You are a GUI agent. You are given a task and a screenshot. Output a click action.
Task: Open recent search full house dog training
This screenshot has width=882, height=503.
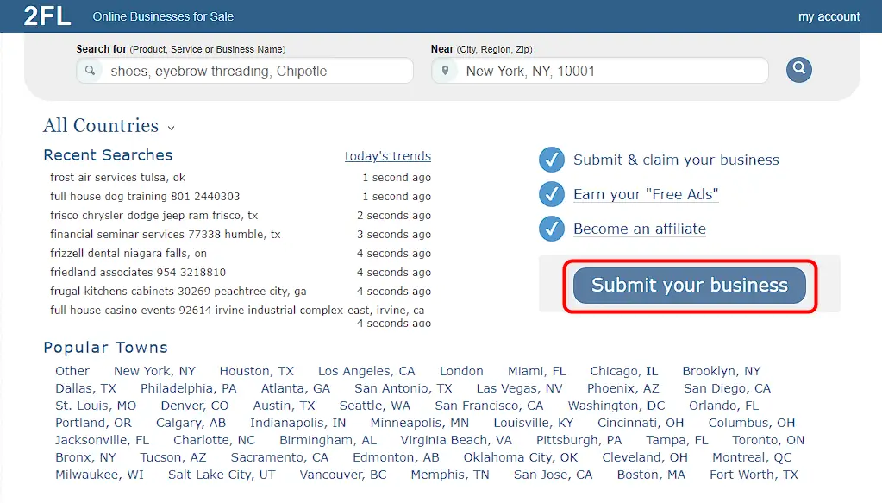pos(145,197)
